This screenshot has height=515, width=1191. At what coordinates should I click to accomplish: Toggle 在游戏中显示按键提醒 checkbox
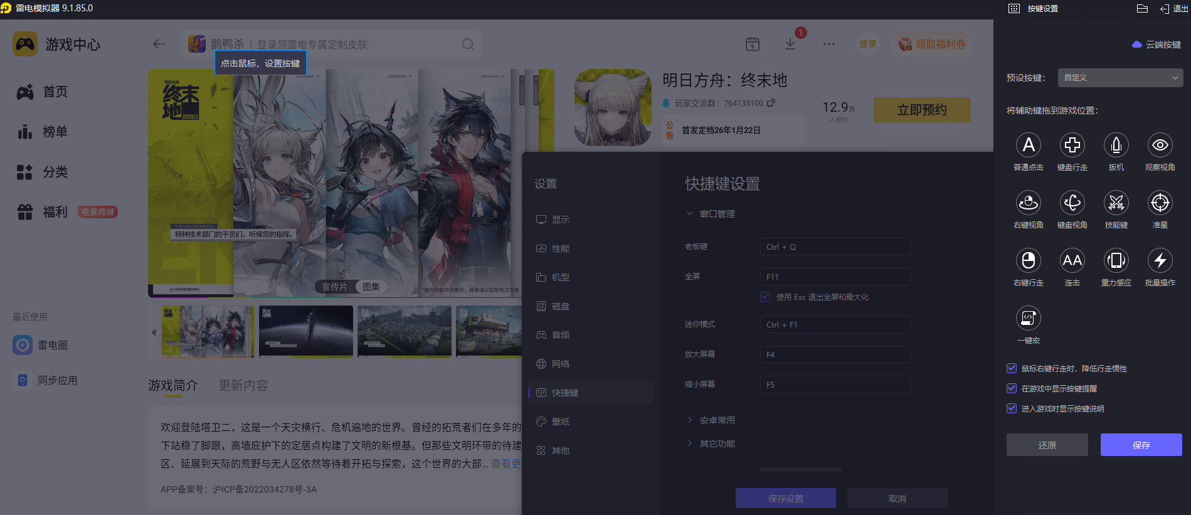point(1012,388)
